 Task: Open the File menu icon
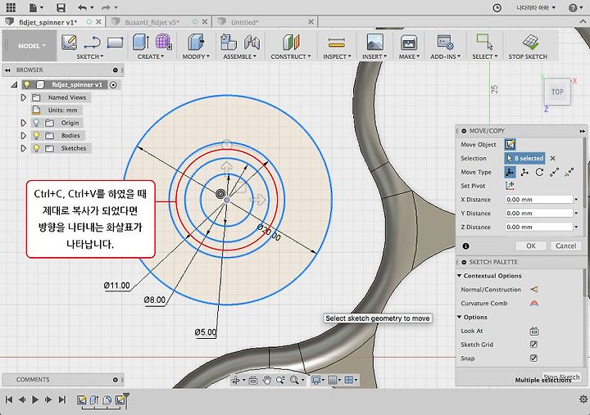pyautogui.click(x=36, y=7)
